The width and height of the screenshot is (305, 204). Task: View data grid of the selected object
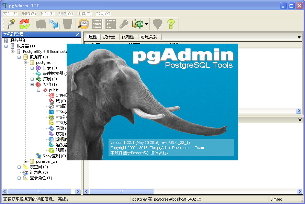tap(97, 24)
